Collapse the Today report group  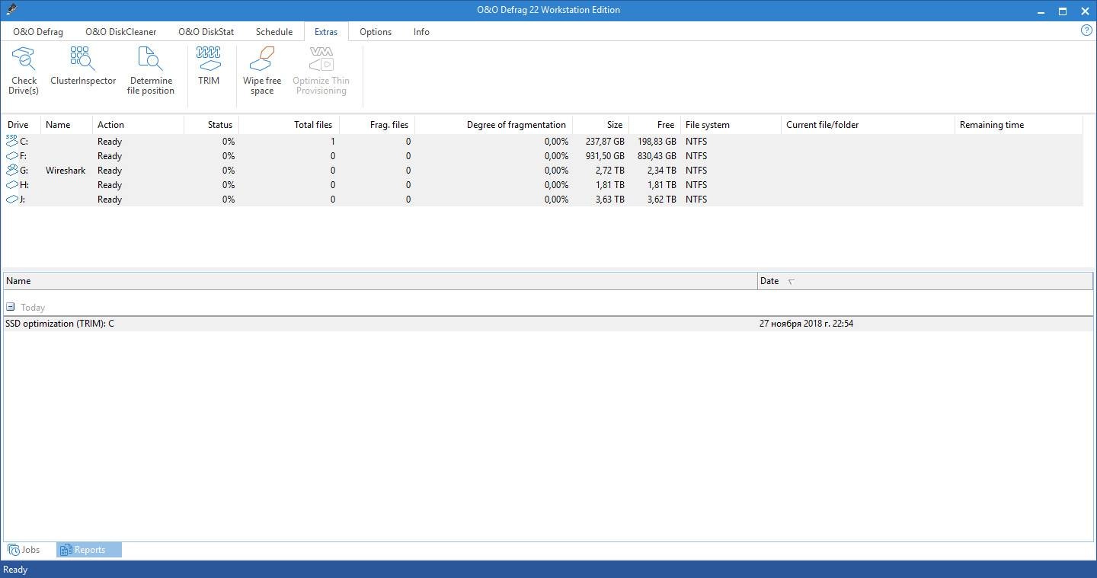(x=11, y=307)
